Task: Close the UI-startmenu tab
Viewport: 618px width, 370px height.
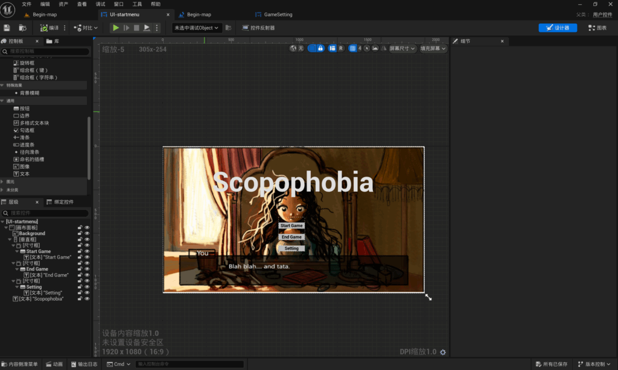Action: 168,14
